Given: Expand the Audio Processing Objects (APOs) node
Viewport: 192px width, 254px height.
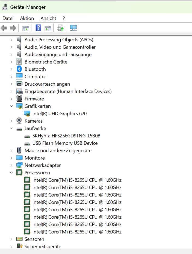Looking at the screenshot, I should click(11, 40).
